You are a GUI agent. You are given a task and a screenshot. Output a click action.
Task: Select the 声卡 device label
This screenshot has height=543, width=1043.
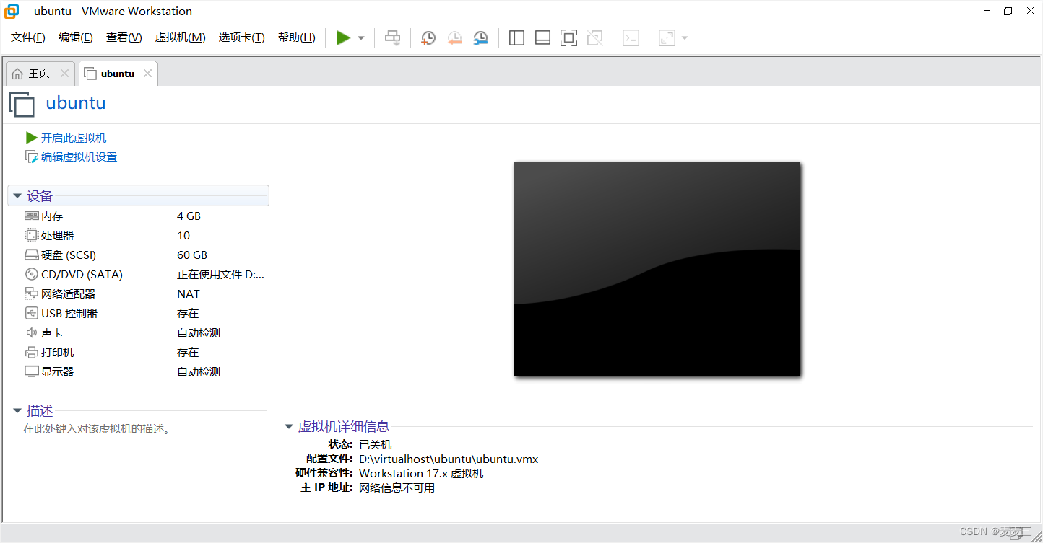[52, 333]
